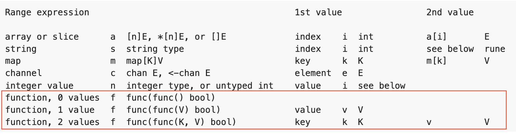Viewport: 516px width, 138px height.
Task: Click the '[n]E, *[n]E, or []E' type text
Action: point(176,37)
